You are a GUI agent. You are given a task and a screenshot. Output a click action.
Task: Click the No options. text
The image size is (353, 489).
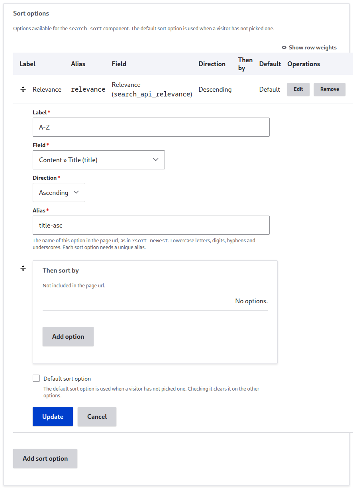point(251,301)
